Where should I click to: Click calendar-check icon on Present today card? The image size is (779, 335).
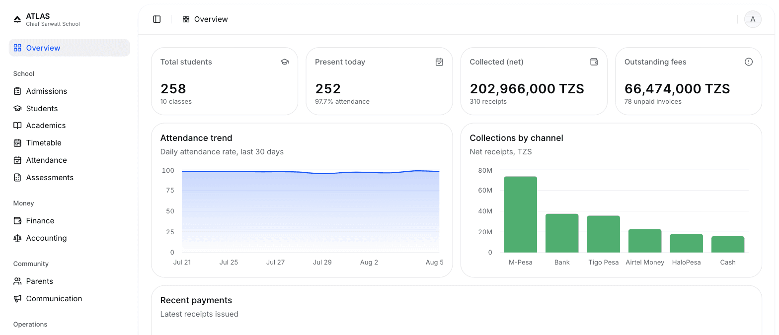(439, 62)
